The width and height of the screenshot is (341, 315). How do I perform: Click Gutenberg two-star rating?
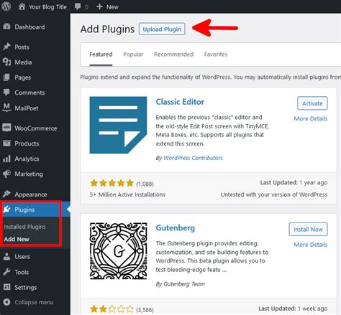tap(112, 309)
